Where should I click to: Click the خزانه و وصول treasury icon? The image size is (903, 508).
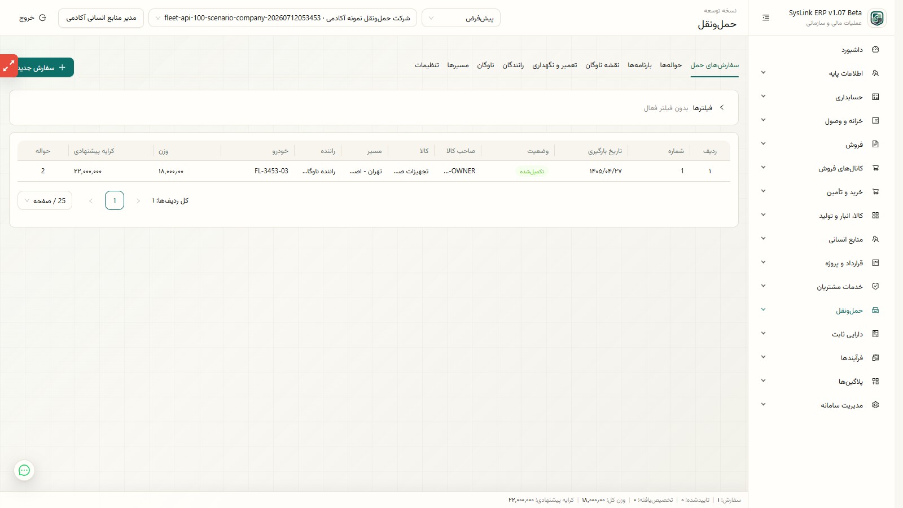point(875,121)
